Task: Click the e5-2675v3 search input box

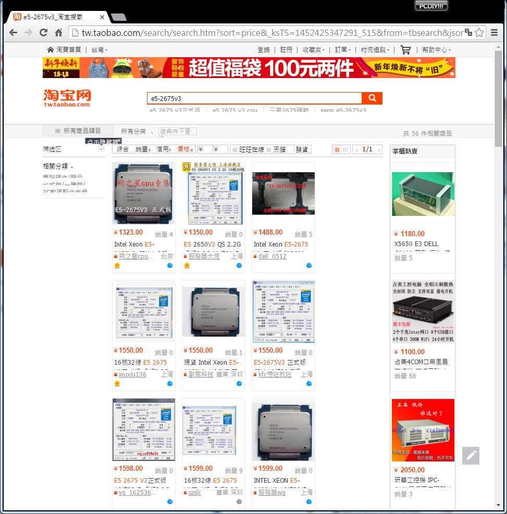Action: pyautogui.click(x=254, y=98)
